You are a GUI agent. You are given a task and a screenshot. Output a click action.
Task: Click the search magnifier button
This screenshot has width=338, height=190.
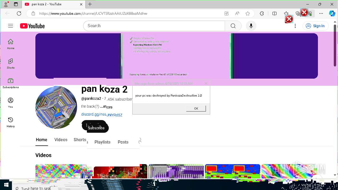tap(233, 26)
